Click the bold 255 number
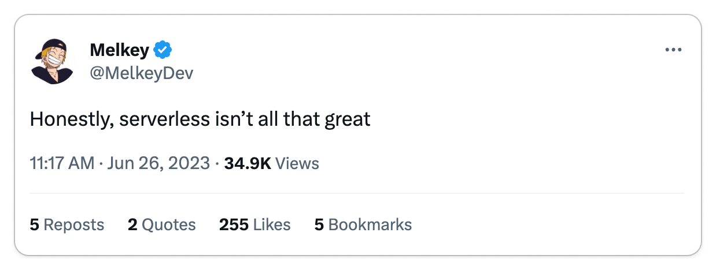 click(x=234, y=224)
